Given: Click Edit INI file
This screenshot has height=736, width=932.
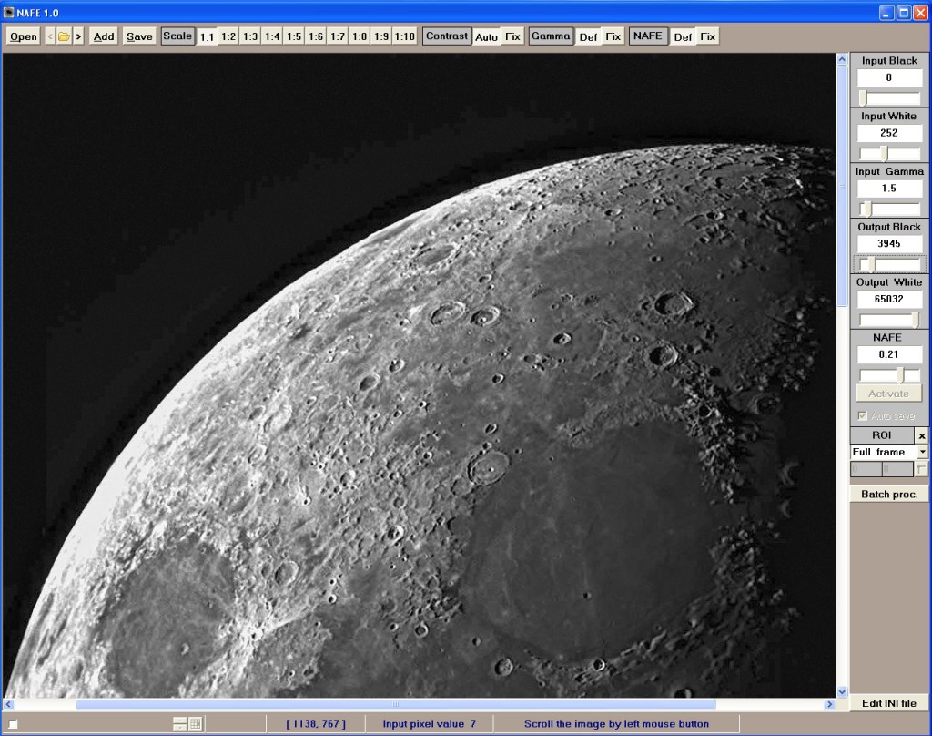Looking at the screenshot, I should coord(889,703).
